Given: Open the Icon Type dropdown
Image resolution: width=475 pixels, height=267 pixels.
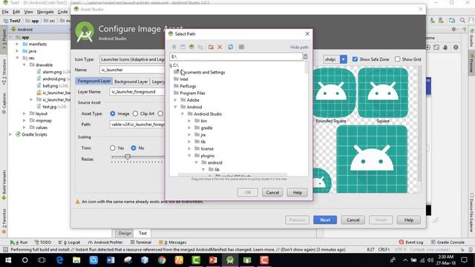Looking at the screenshot, I should pos(133,59).
